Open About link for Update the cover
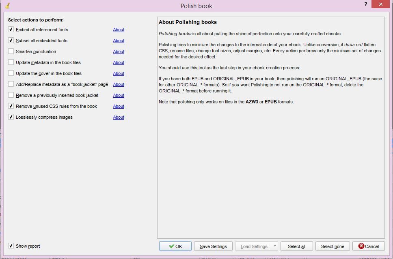Viewport: 393px width, 259px height. [119, 73]
